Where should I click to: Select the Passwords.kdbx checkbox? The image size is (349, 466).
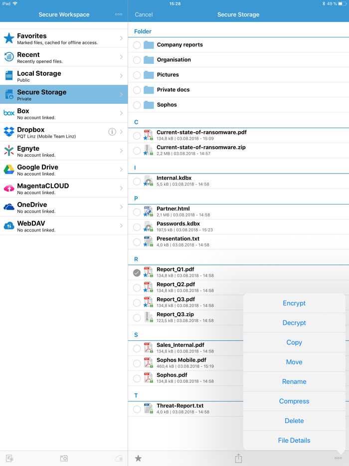pyautogui.click(x=137, y=227)
